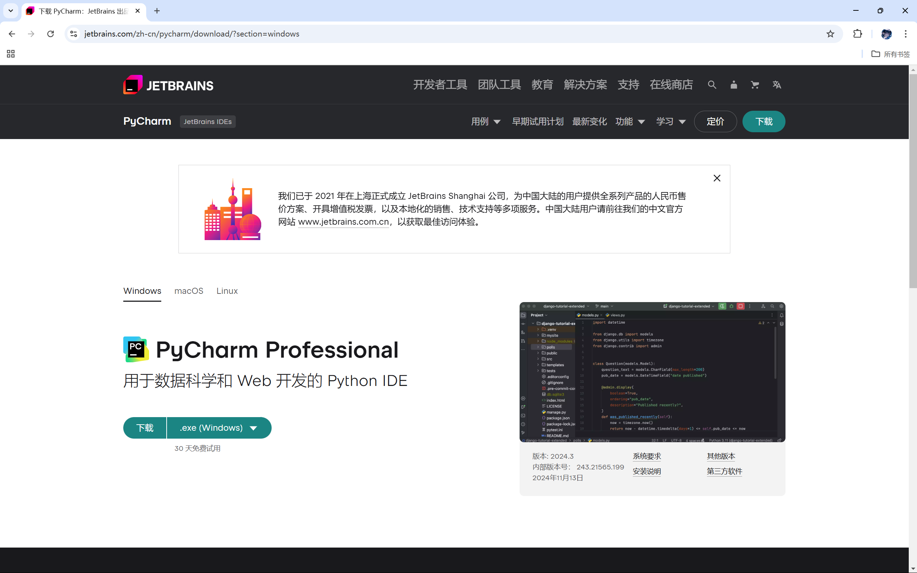
Task: Switch to the macOS tab
Action: [x=189, y=291]
